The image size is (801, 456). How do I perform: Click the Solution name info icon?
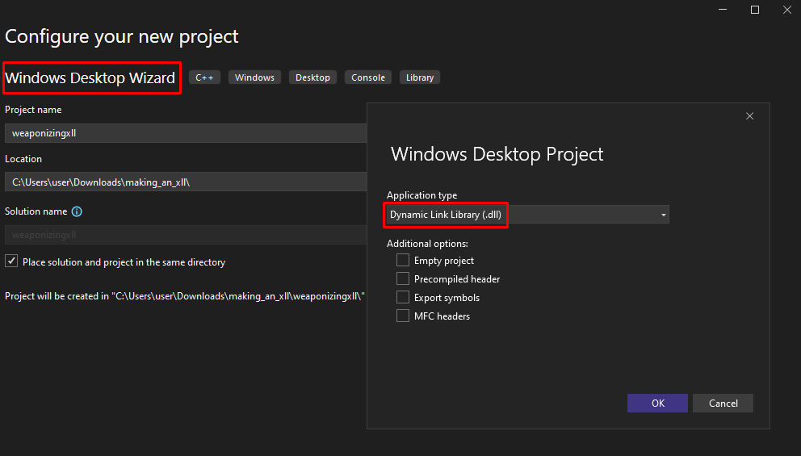[x=77, y=211]
